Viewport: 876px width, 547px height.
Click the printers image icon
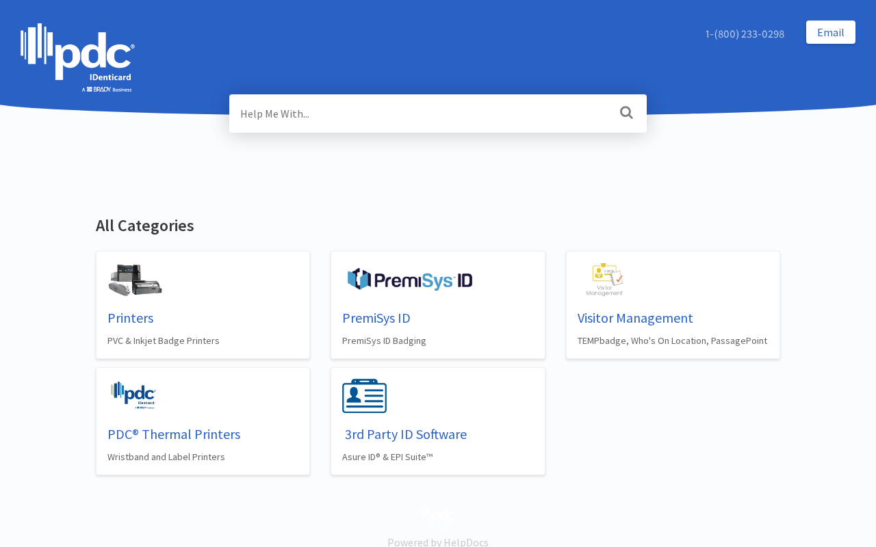tap(136, 280)
